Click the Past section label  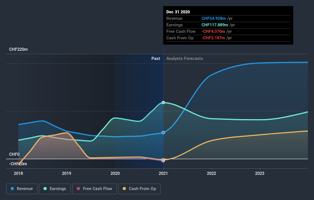156,58
